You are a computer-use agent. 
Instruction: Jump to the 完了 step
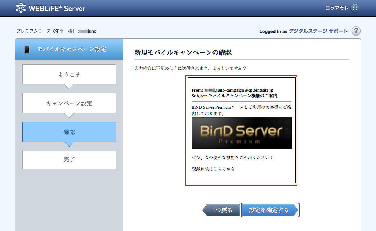pos(69,160)
